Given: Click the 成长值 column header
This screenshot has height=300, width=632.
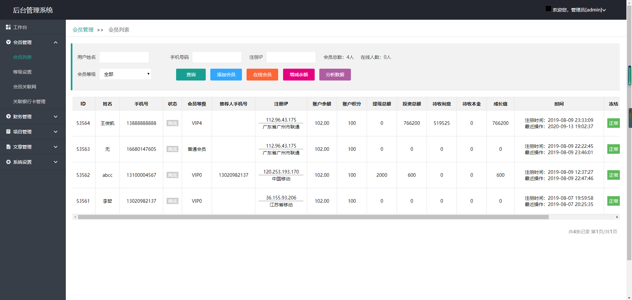Looking at the screenshot, I should coord(500,104).
